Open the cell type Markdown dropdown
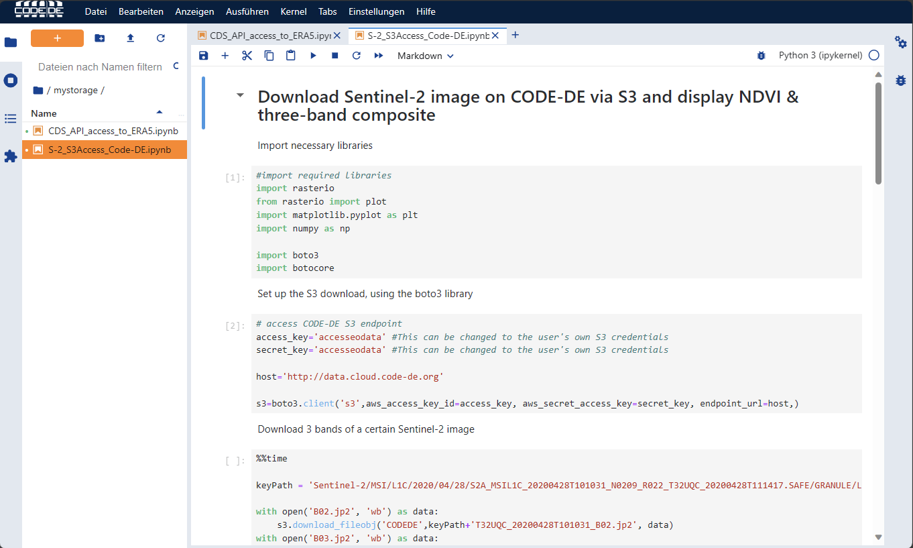Viewport: 913px width, 548px height. coord(425,56)
